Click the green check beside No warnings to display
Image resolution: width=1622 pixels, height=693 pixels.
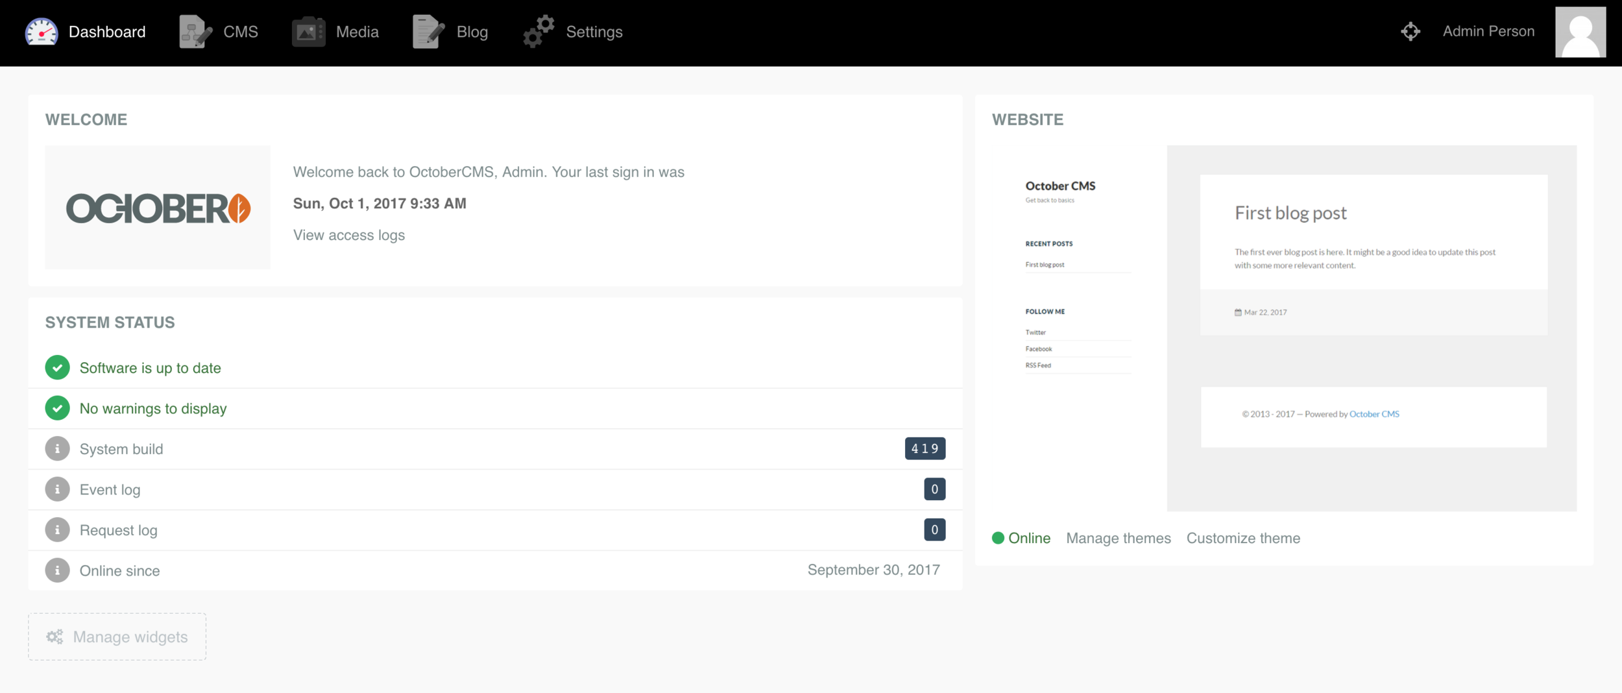[x=57, y=408]
